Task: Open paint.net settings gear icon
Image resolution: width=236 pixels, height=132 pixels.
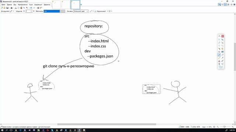Action: [x=232, y=4]
